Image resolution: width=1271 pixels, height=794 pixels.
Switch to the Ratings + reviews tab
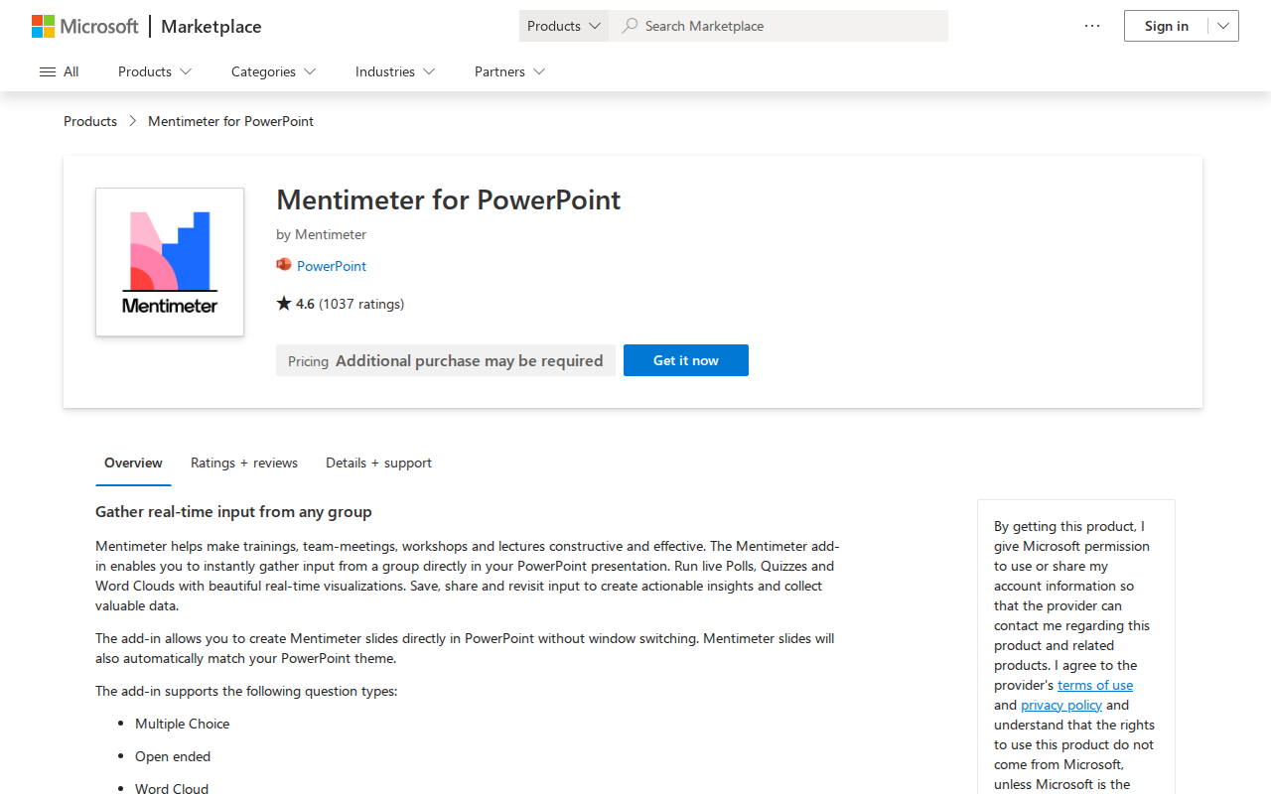(x=244, y=463)
